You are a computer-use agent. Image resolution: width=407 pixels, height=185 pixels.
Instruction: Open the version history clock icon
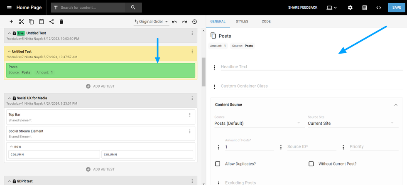194,22
